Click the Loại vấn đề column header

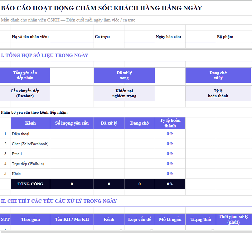[139, 219]
